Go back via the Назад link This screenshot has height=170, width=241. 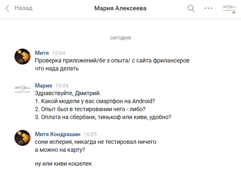(x=23, y=8)
